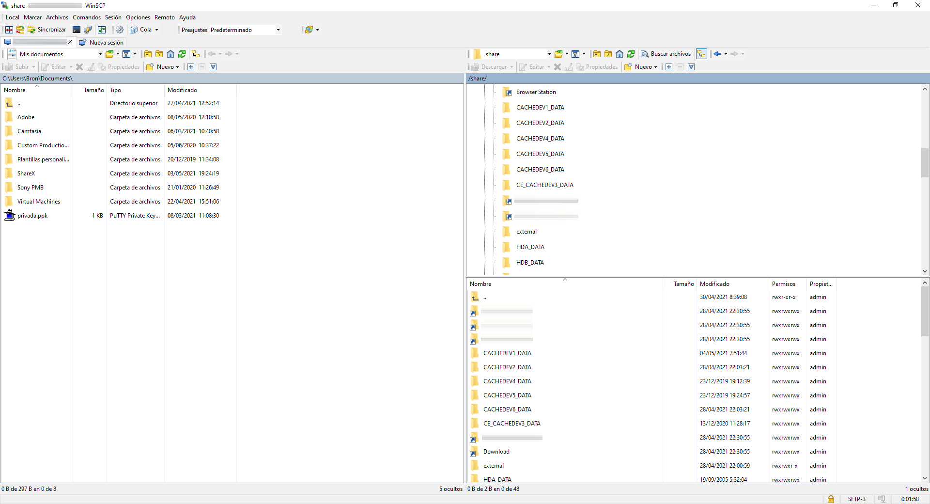The image size is (930, 504).
Task: Go to root directory in remote panel
Action: (608, 54)
